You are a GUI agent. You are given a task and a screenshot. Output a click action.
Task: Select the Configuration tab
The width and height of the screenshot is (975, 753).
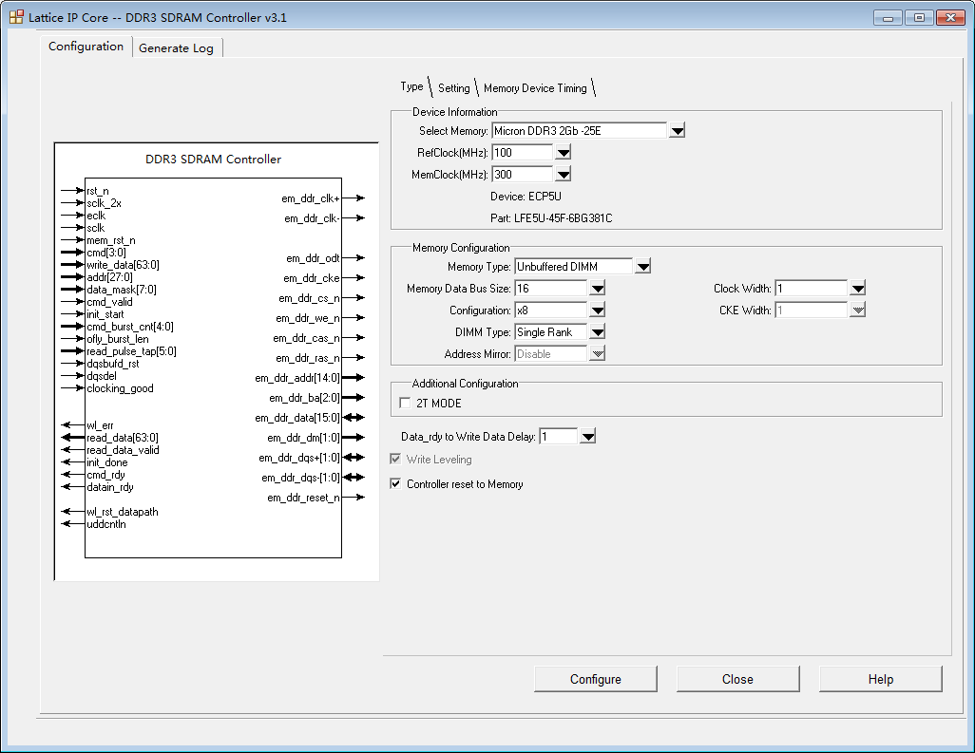click(x=86, y=47)
